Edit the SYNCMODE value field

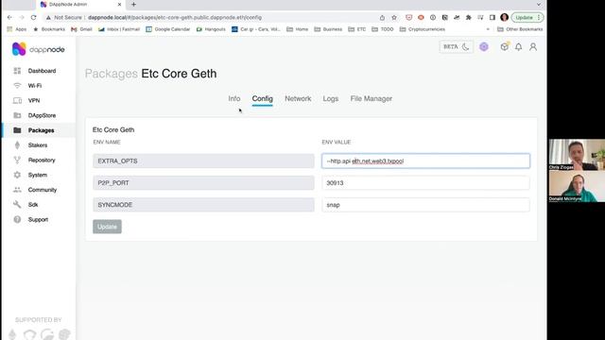click(425, 205)
